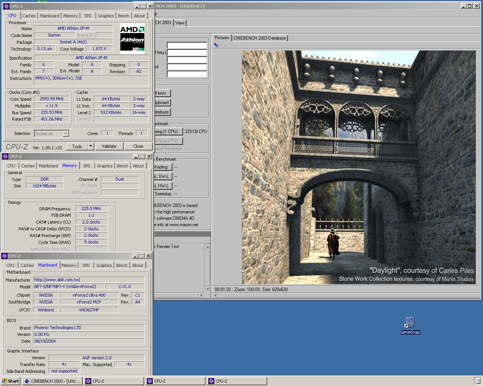Click the rendered Daylight castle picture
The height and width of the screenshot is (386, 483).
point(358,167)
